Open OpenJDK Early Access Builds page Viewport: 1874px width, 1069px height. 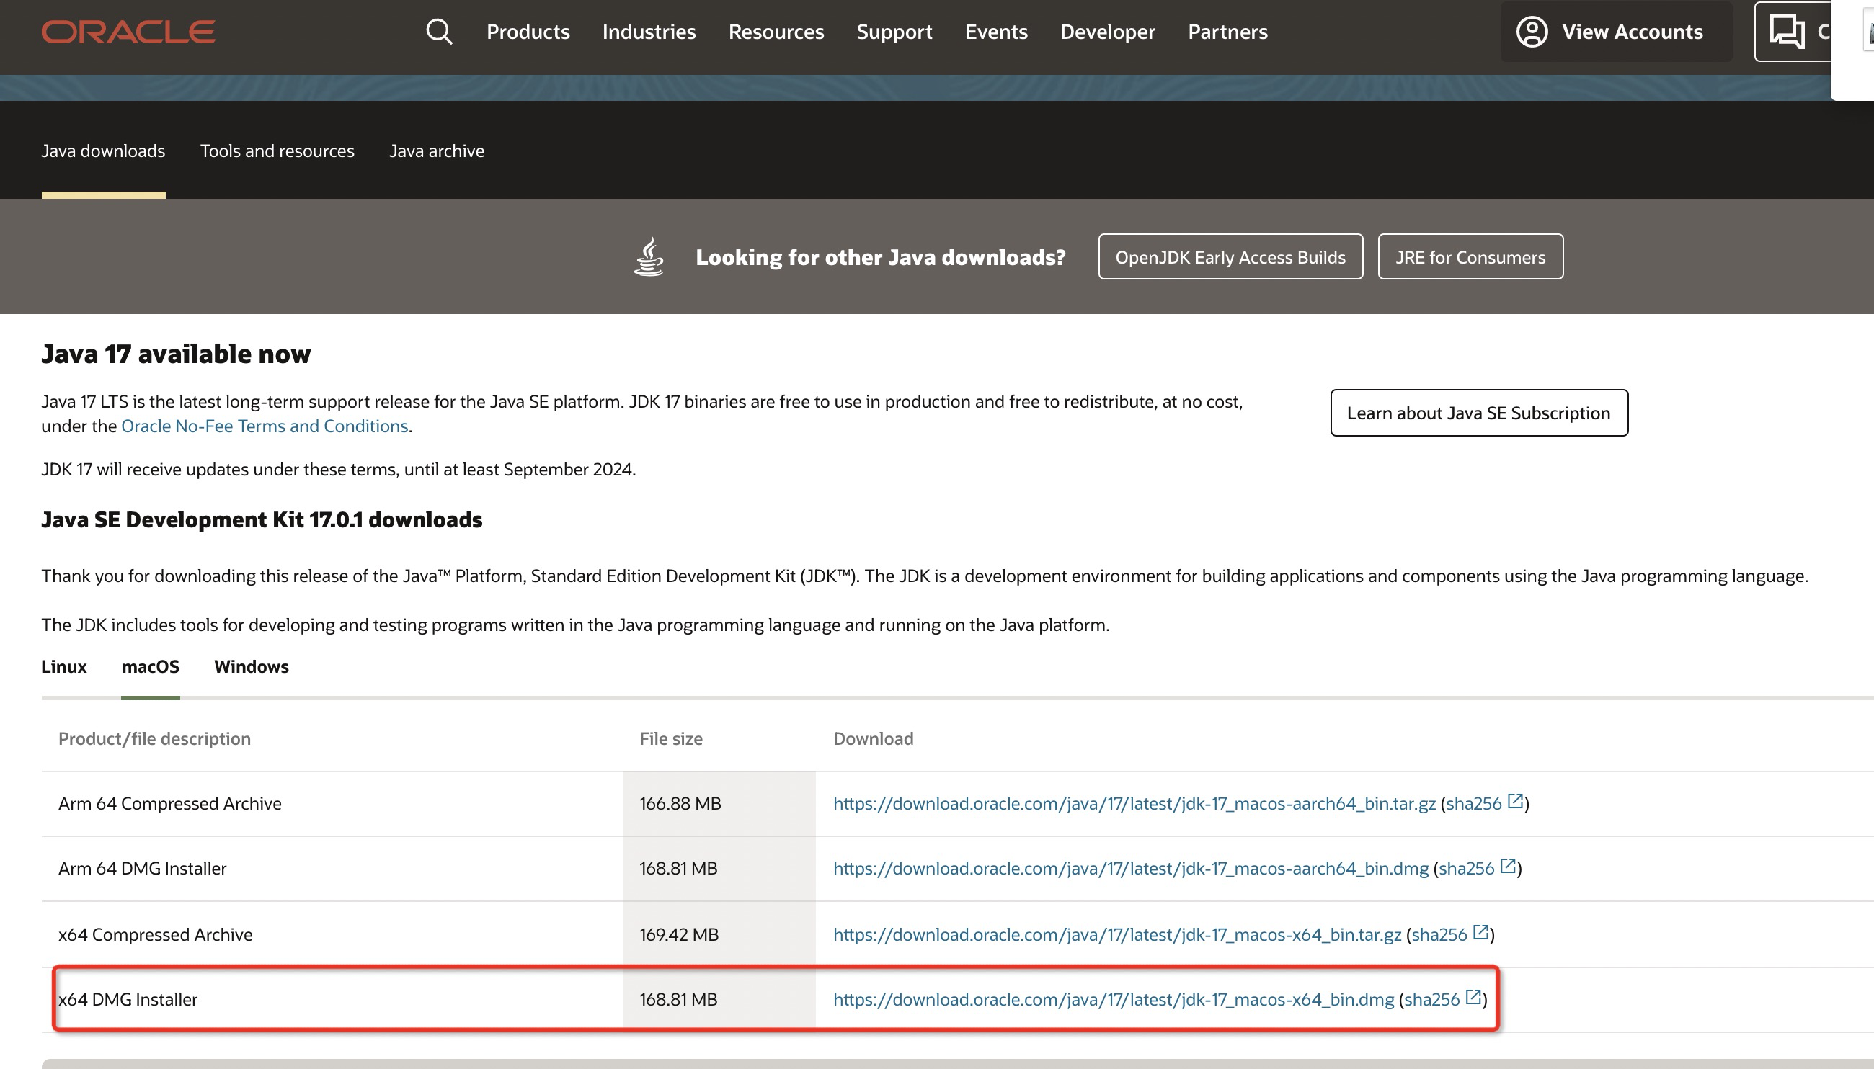click(x=1230, y=256)
